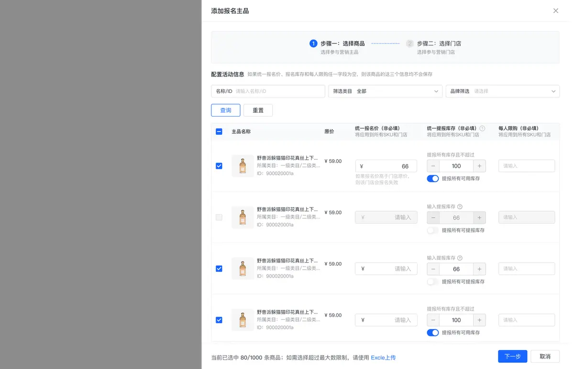Viewport: 574px width, 369px height.
Task: Click perfume thumbnail in third product row
Action: pos(243,269)
